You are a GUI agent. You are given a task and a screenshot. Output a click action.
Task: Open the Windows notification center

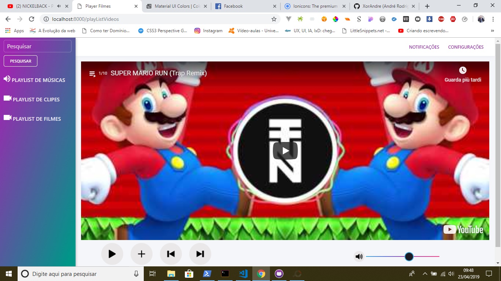pyautogui.click(x=489, y=274)
